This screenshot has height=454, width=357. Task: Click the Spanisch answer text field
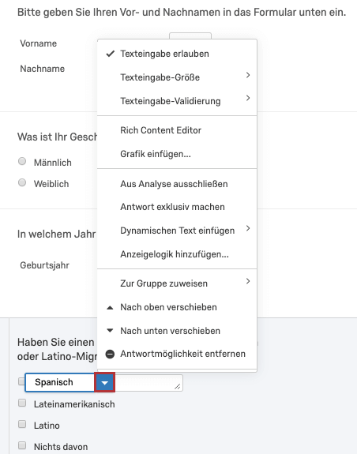[60, 382]
